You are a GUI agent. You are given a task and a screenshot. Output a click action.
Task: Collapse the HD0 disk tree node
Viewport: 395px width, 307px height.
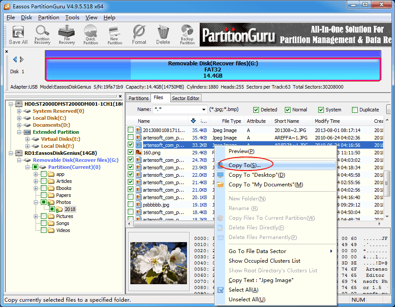11,104
